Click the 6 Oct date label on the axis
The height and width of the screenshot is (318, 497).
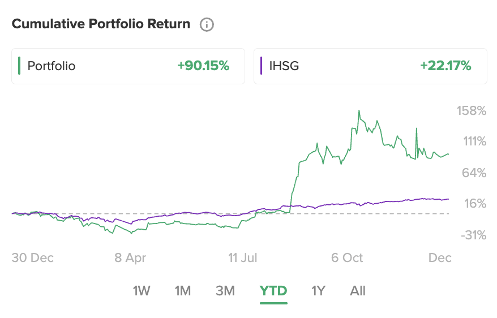(x=347, y=258)
